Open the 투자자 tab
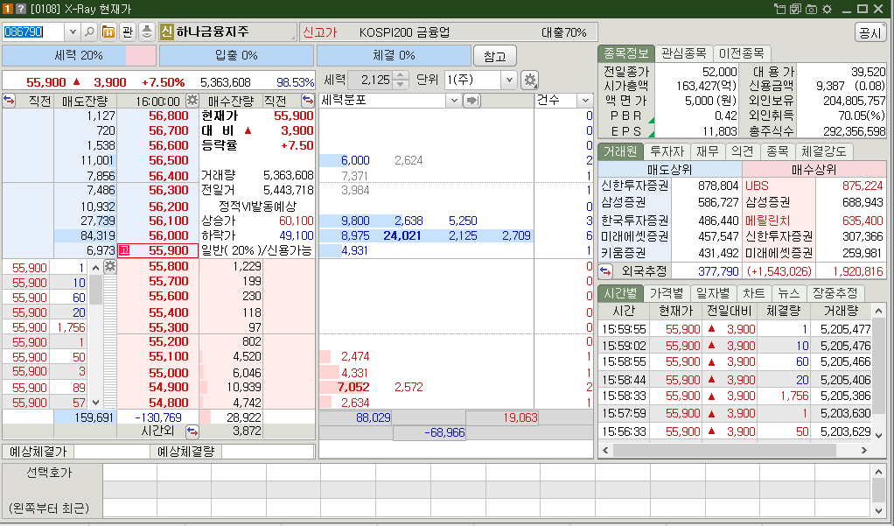This screenshot has height=526, width=894. (667, 151)
